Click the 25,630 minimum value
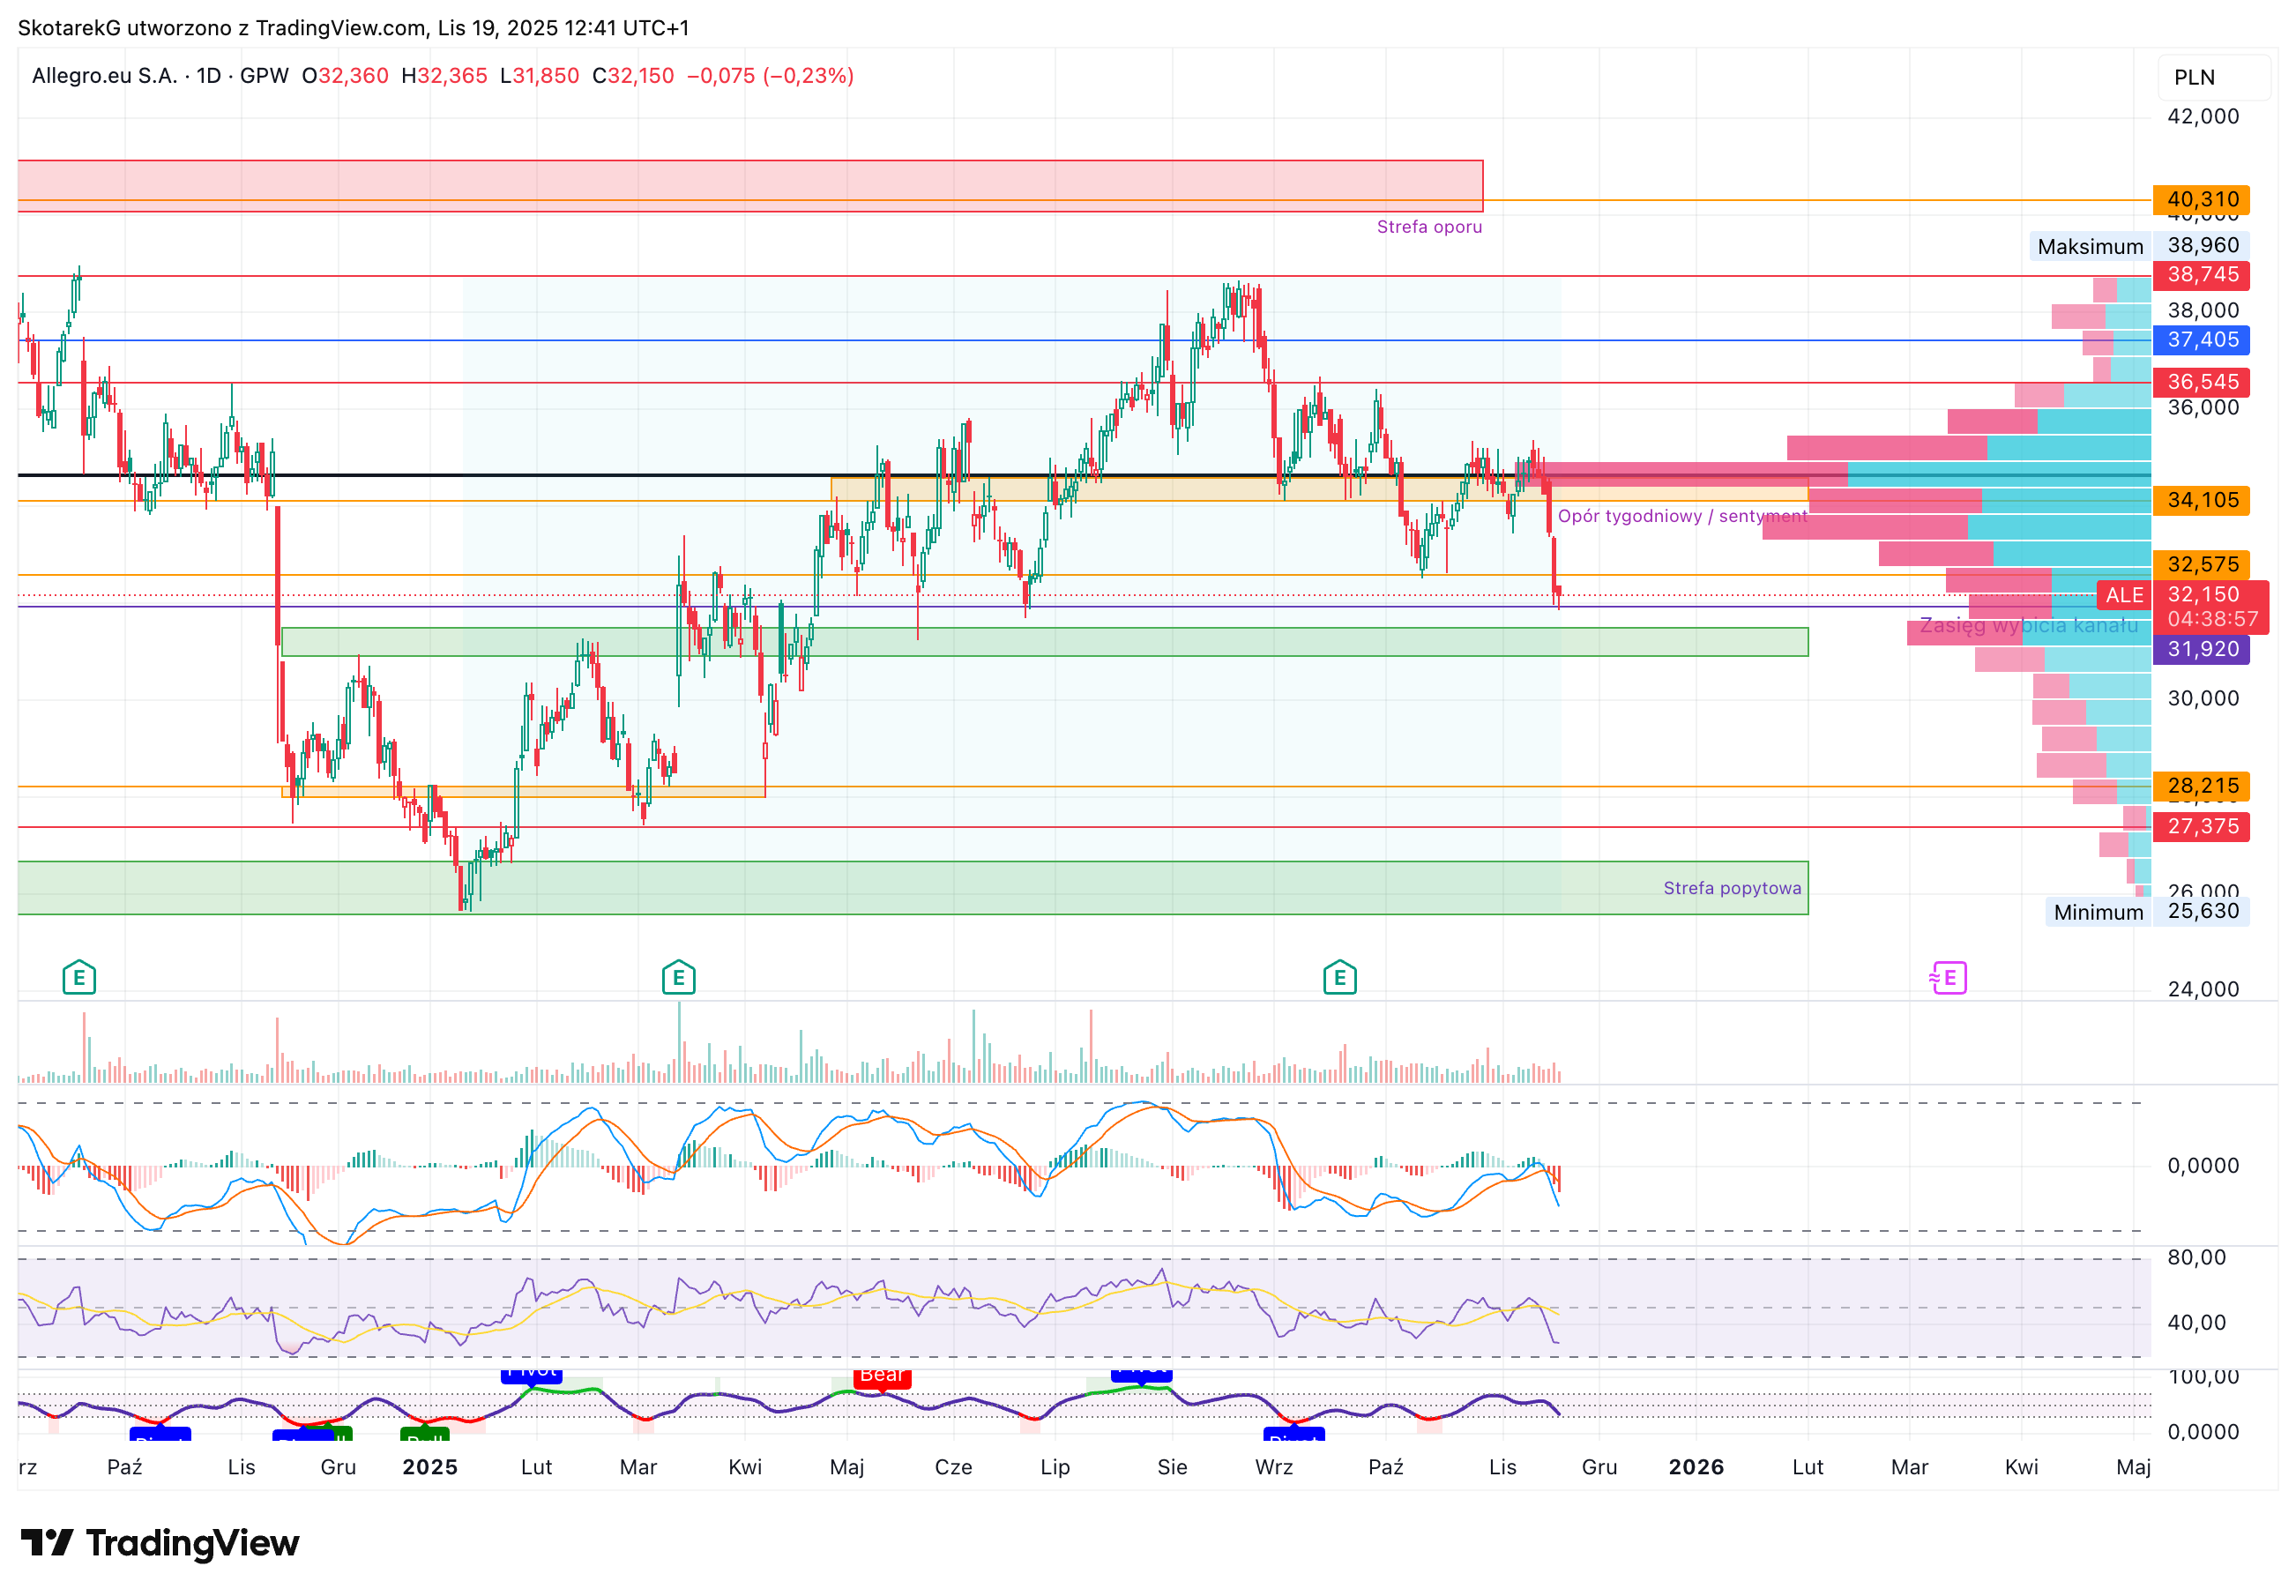This screenshot has height=1596, width=2296. (2202, 911)
